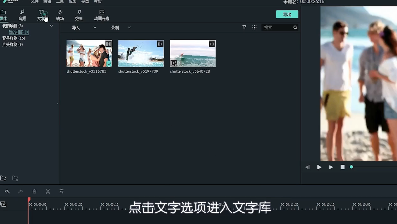This screenshot has width=397, height=224.
Task: Click the film strip icon on shutterstock_v5640728
Action: click(x=212, y=44)
